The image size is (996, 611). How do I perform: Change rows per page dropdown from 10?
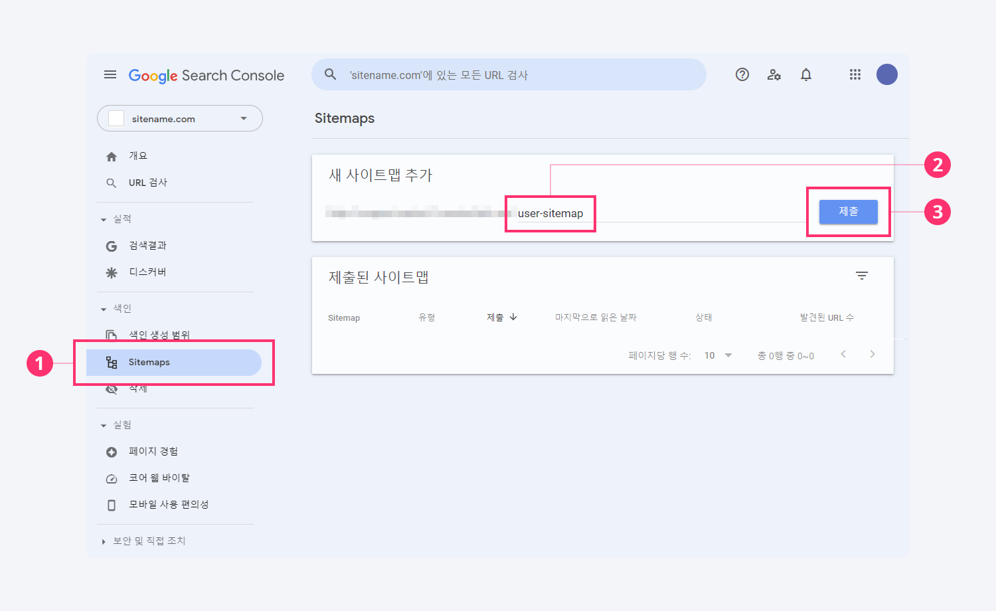tap(718, 355)
